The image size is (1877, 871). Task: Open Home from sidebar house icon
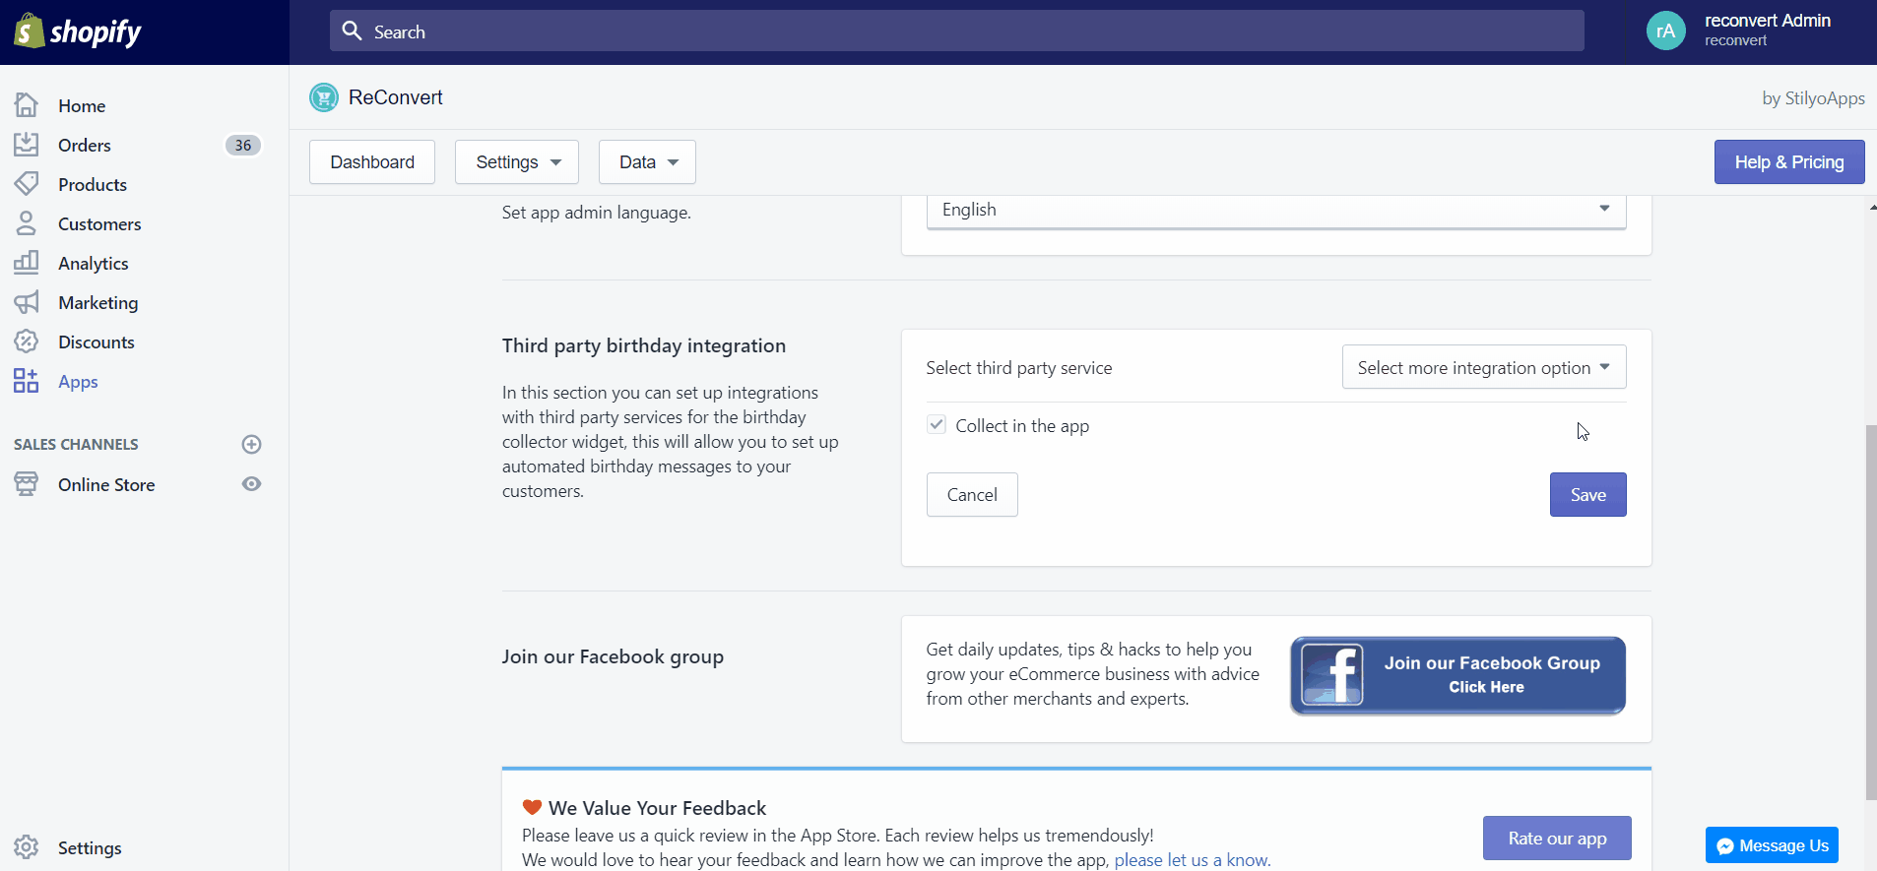[x=27, y=105]
